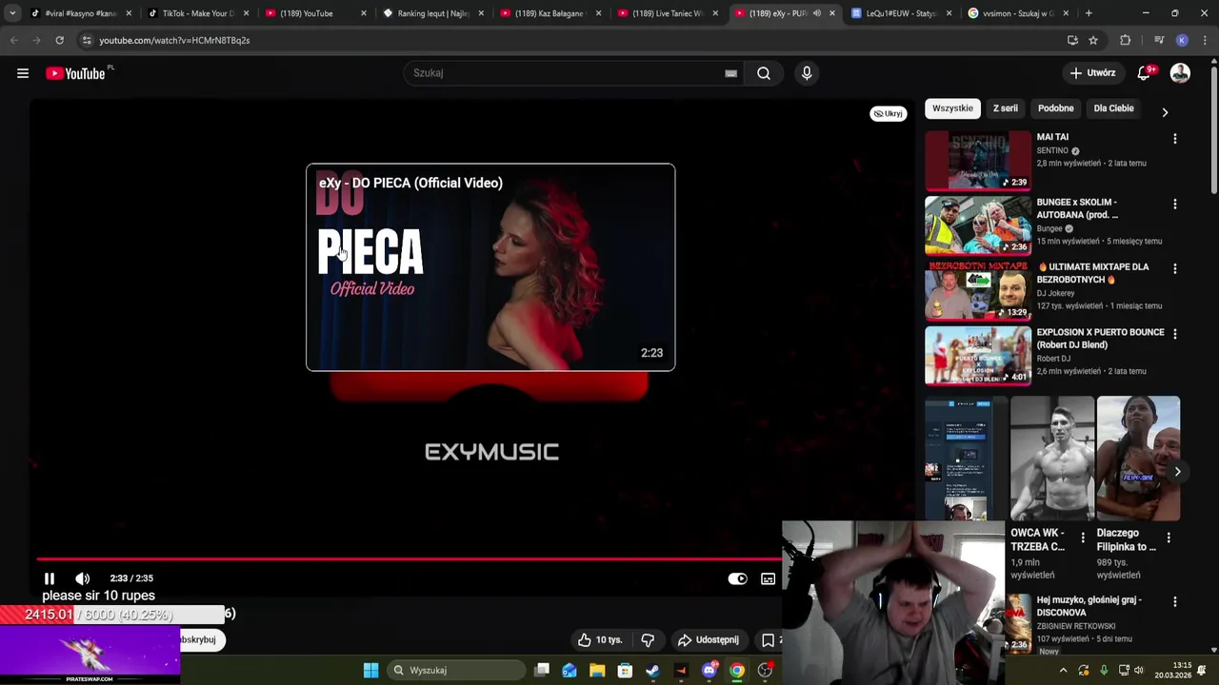This screenshot has width=1219, height=685.
Task: Open File Explorer from the taskbar
Action: [x=597, y=670]
